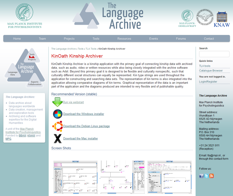
Task: Click inside the Search input field
Action: (214, 54)
